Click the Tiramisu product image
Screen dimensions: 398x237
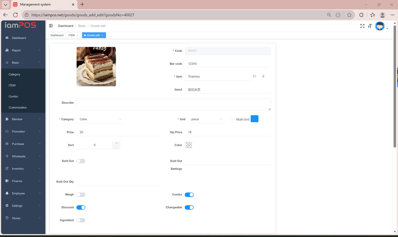[96, 67]
